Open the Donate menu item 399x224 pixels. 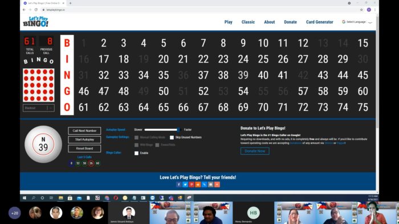pos(290,22)
